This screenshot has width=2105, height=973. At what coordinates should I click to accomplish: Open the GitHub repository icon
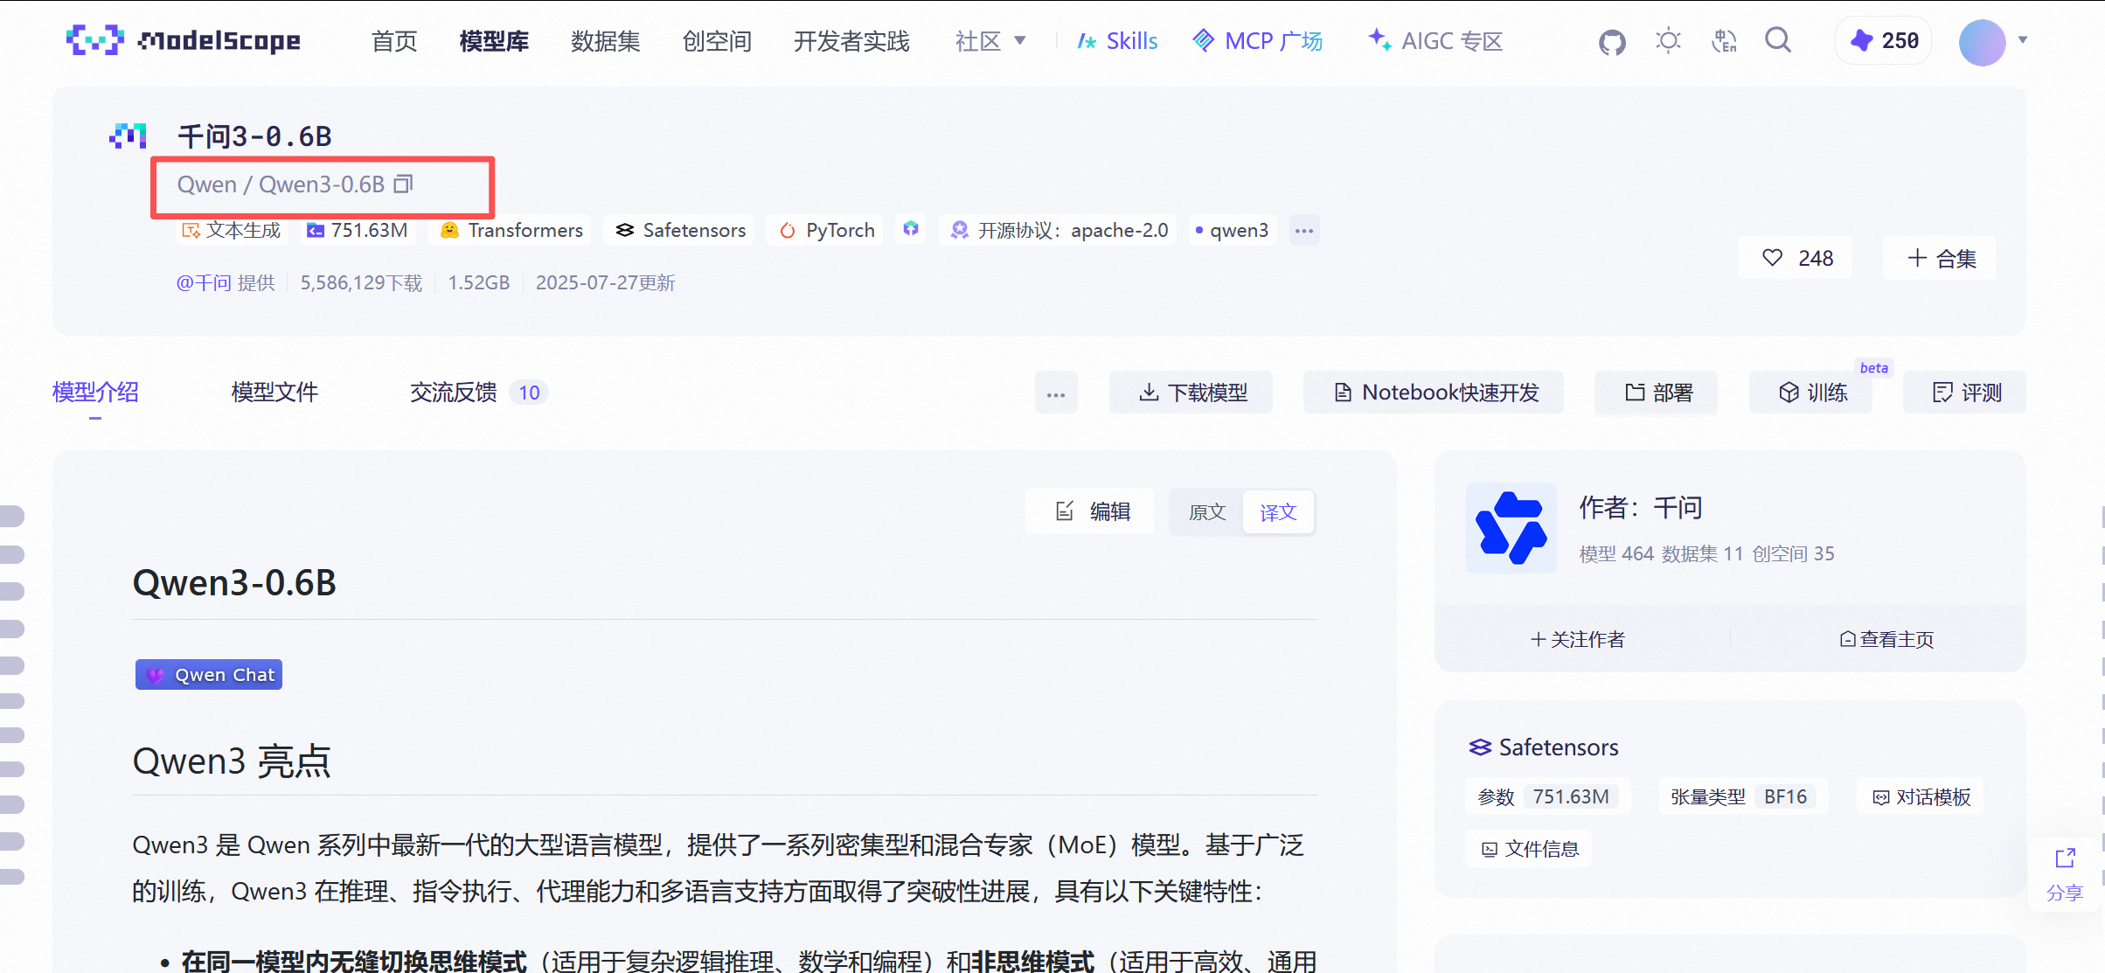1612,41
